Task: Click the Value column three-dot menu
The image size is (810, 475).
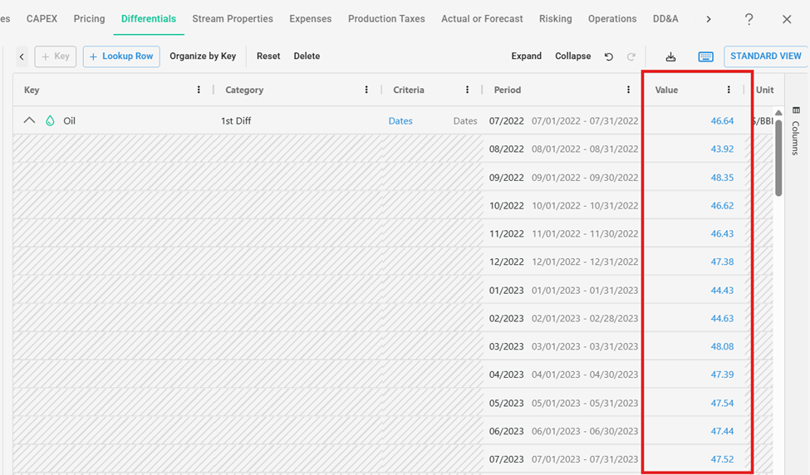Action: [x=729, y=90]
